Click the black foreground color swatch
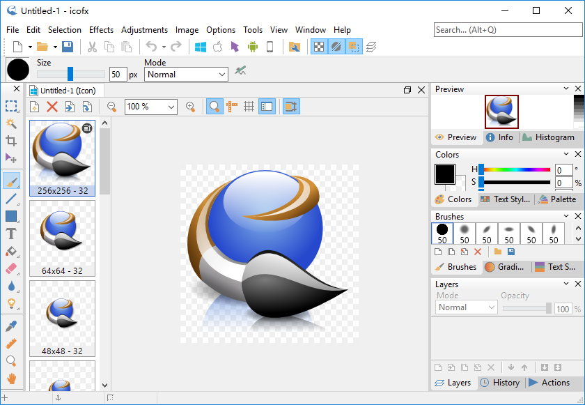Screen dimensions: 585x405 tap(445, 174)
